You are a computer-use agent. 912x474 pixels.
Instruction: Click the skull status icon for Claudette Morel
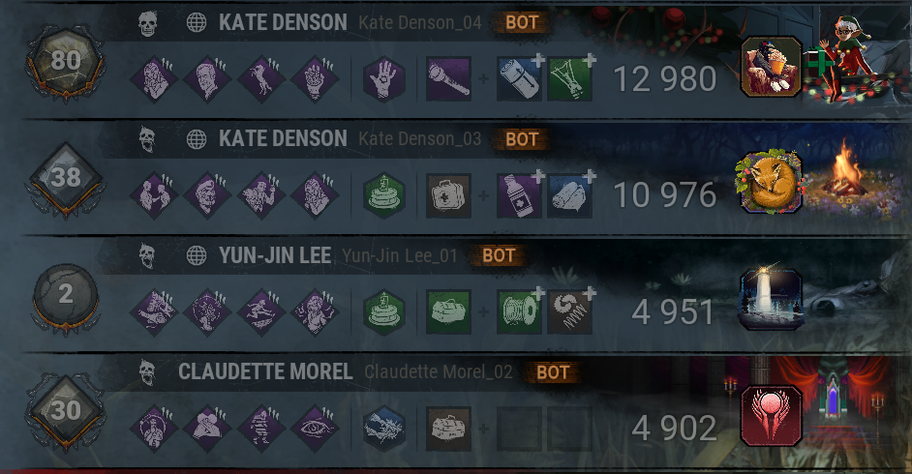[148, 372]
